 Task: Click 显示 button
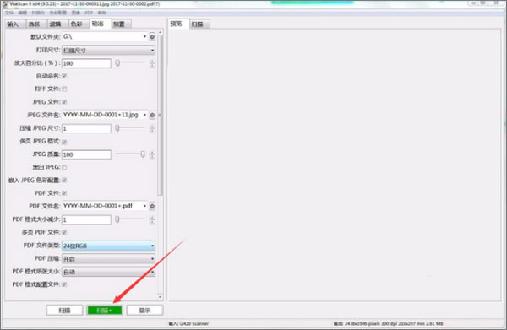(x=144, y=311)
